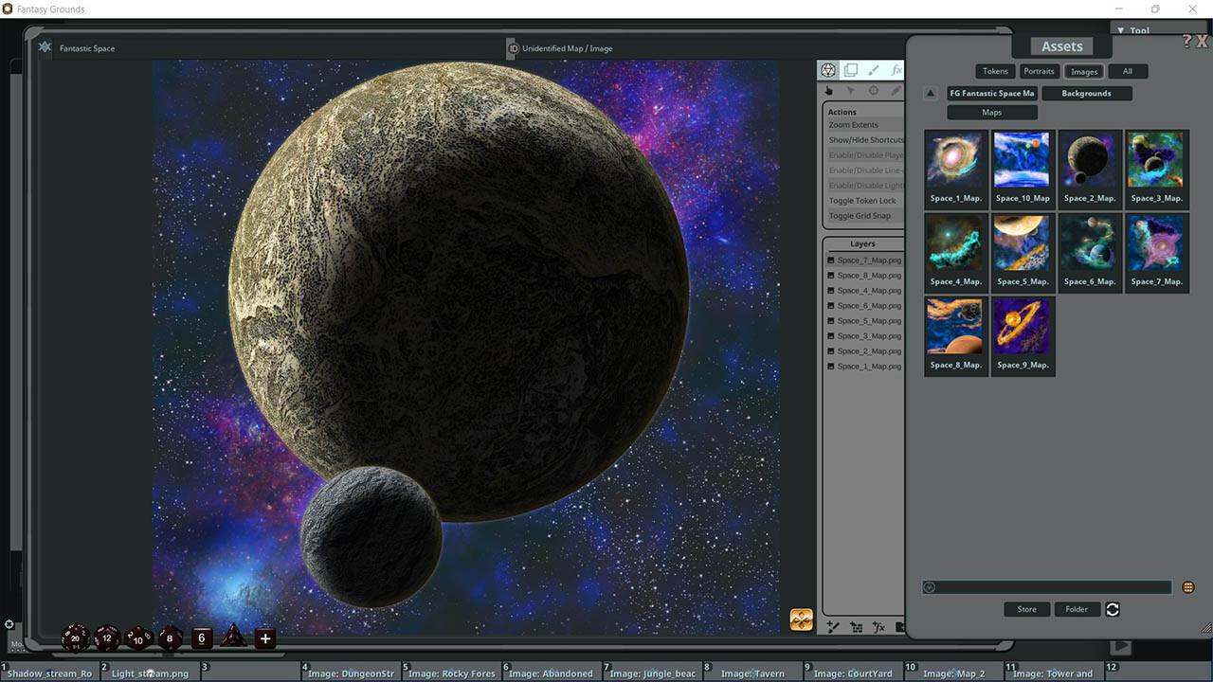This screenshot has height=682, width=1213.
Task: Open the Layers tools panel icon
Action: (850, 69)
